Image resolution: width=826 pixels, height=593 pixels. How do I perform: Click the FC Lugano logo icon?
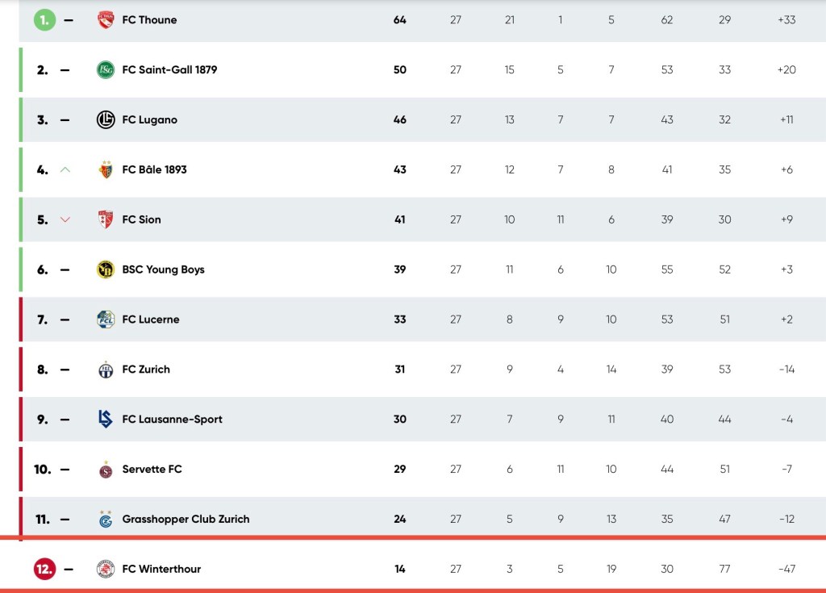click(105, 120)
